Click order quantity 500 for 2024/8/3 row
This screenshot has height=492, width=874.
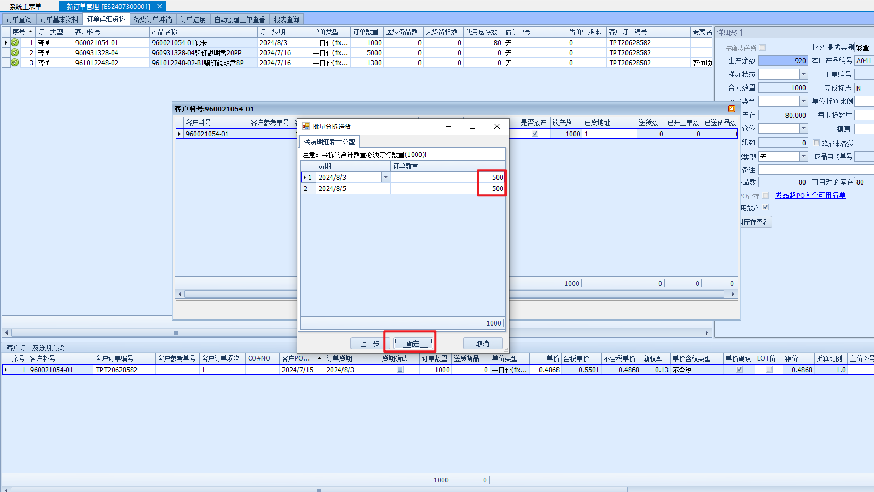448,177
